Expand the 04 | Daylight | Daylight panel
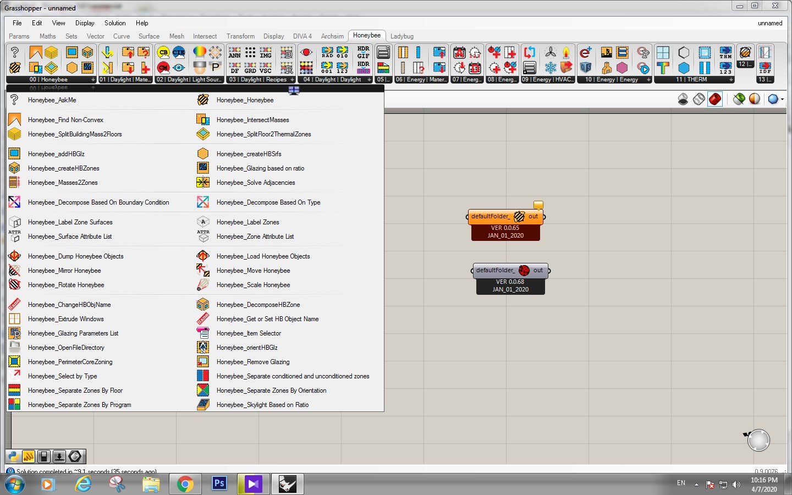Screen dimensions: 792x495 (369, 80)
